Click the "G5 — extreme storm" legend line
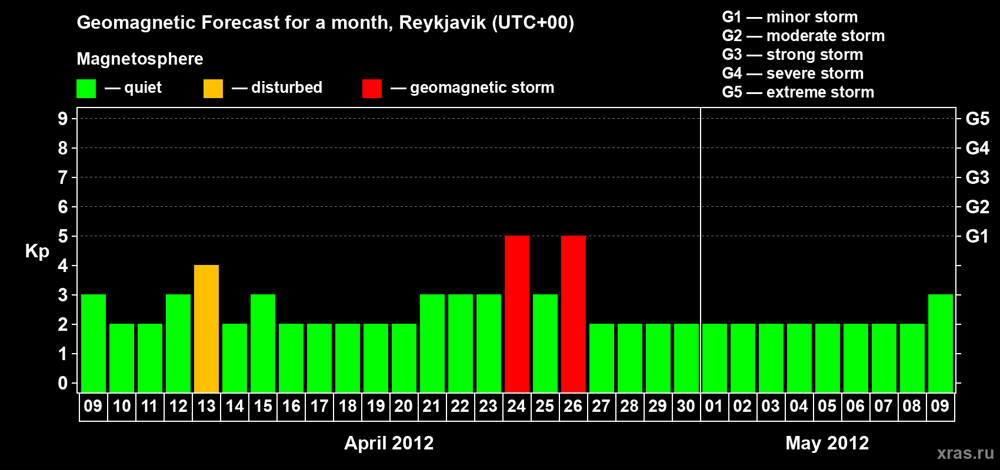 pyautogui.click(x=798, y=92)
